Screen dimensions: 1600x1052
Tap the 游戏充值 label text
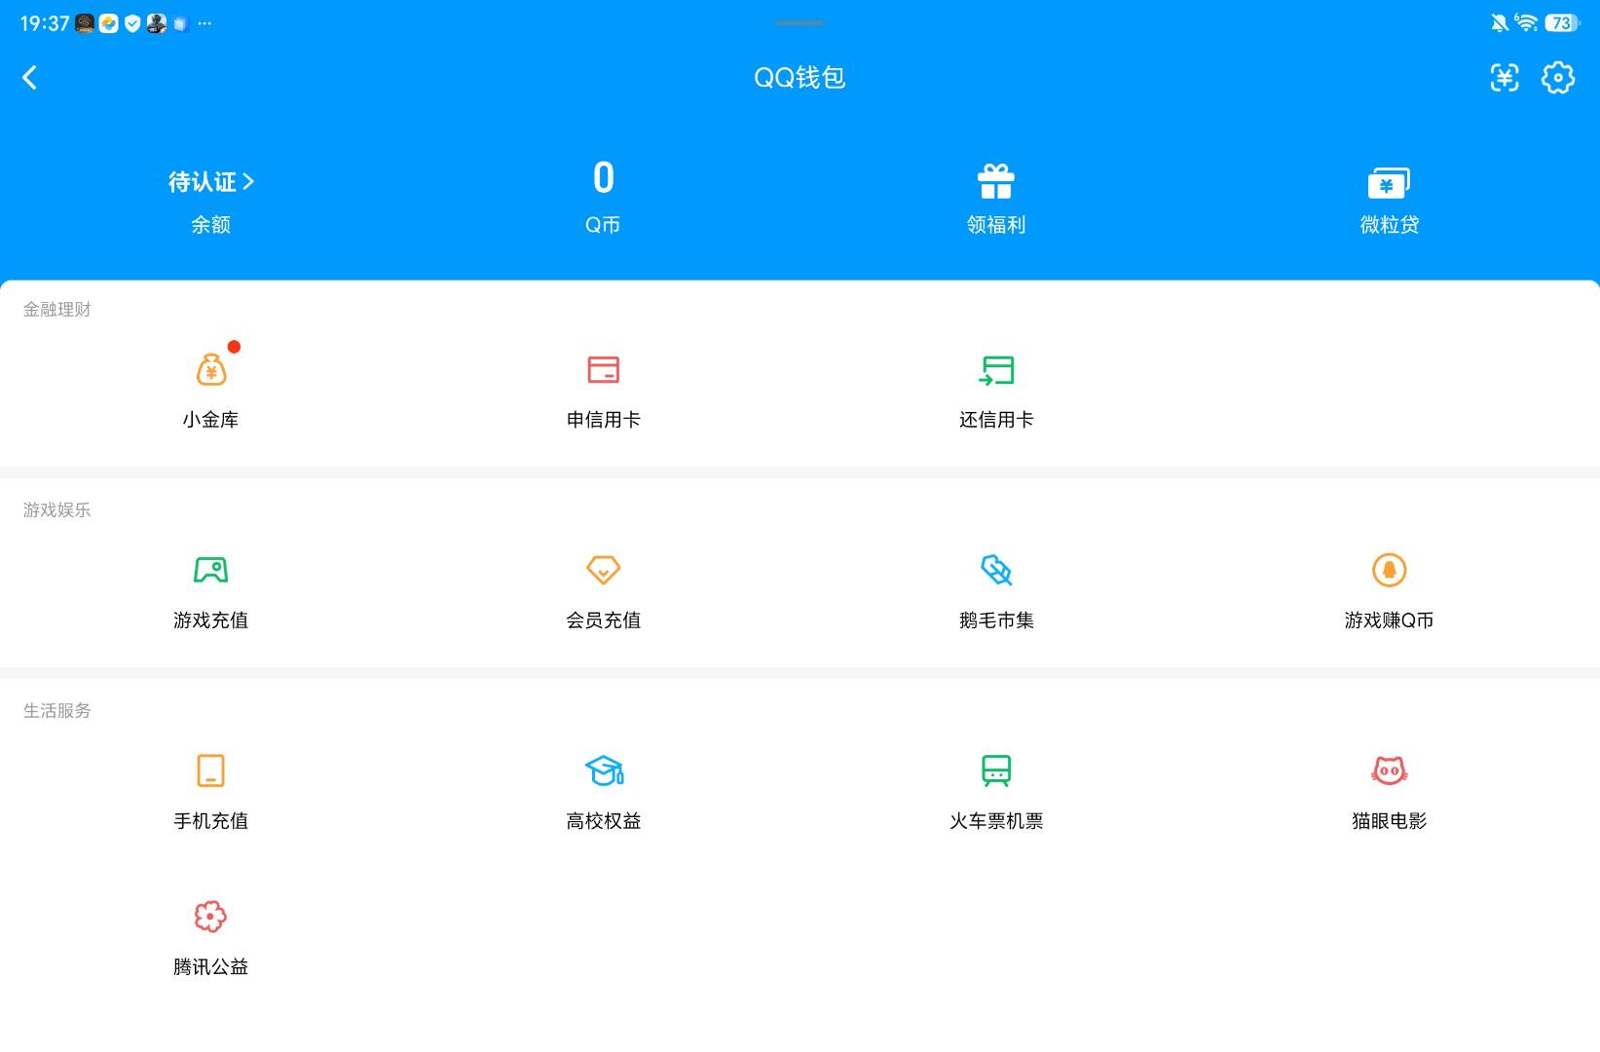point(210,620)
